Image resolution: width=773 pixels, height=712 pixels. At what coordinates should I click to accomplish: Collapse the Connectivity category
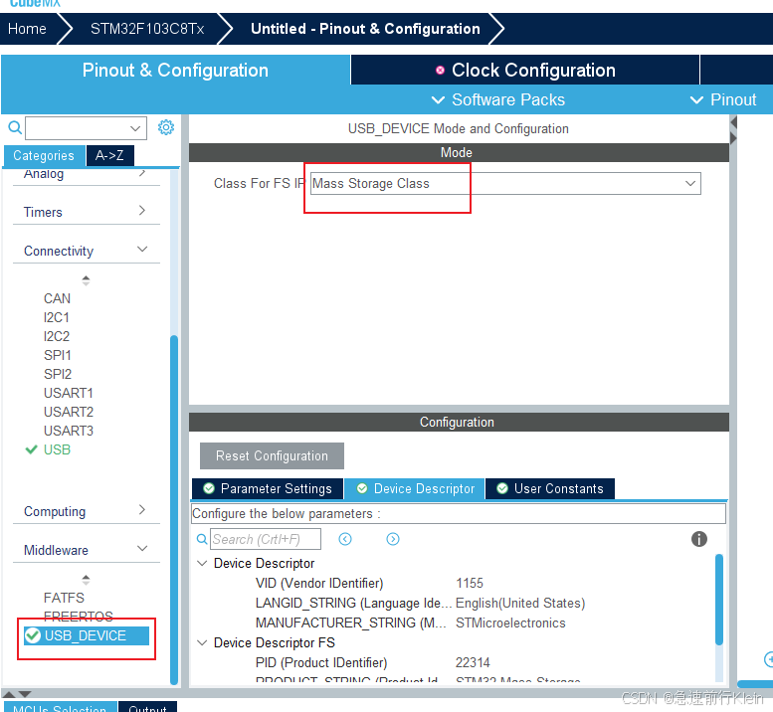click(x=87, y=251)
